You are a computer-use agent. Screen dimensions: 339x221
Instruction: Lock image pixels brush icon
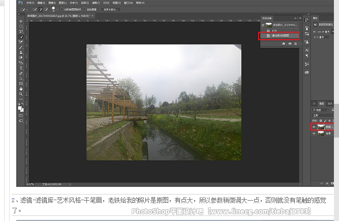(325, 121)
